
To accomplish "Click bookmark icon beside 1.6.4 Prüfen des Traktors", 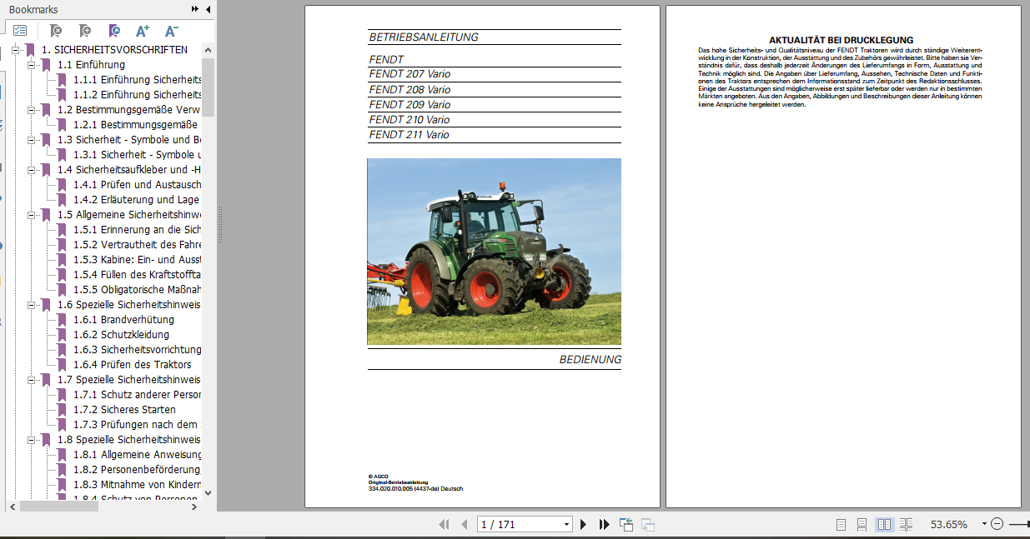I will click(62, 365).
